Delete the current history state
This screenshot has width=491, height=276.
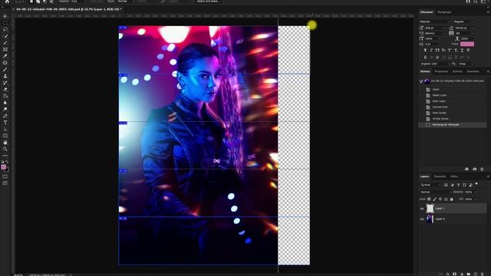coord(482,169)
